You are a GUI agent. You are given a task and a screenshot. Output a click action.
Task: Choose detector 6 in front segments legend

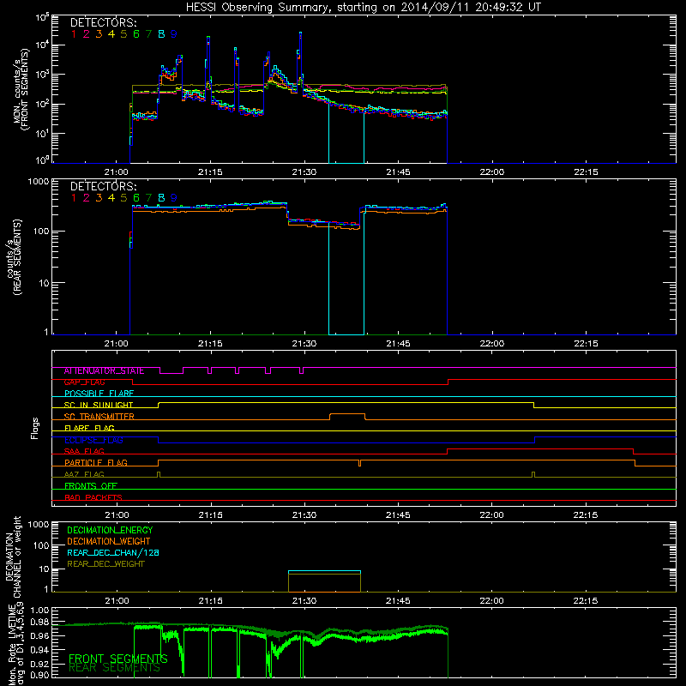[136, 34]
